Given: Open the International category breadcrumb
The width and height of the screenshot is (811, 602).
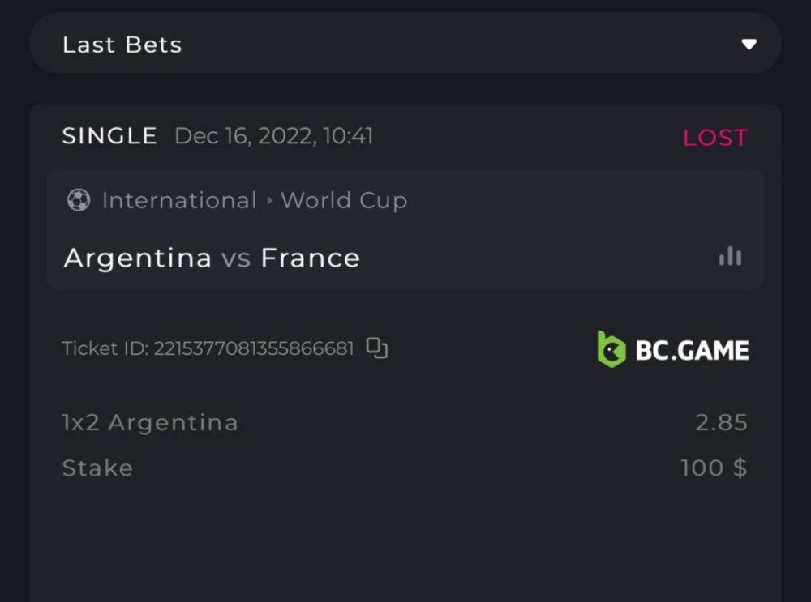Looking at the screenshot, I should tap(179, 200).
